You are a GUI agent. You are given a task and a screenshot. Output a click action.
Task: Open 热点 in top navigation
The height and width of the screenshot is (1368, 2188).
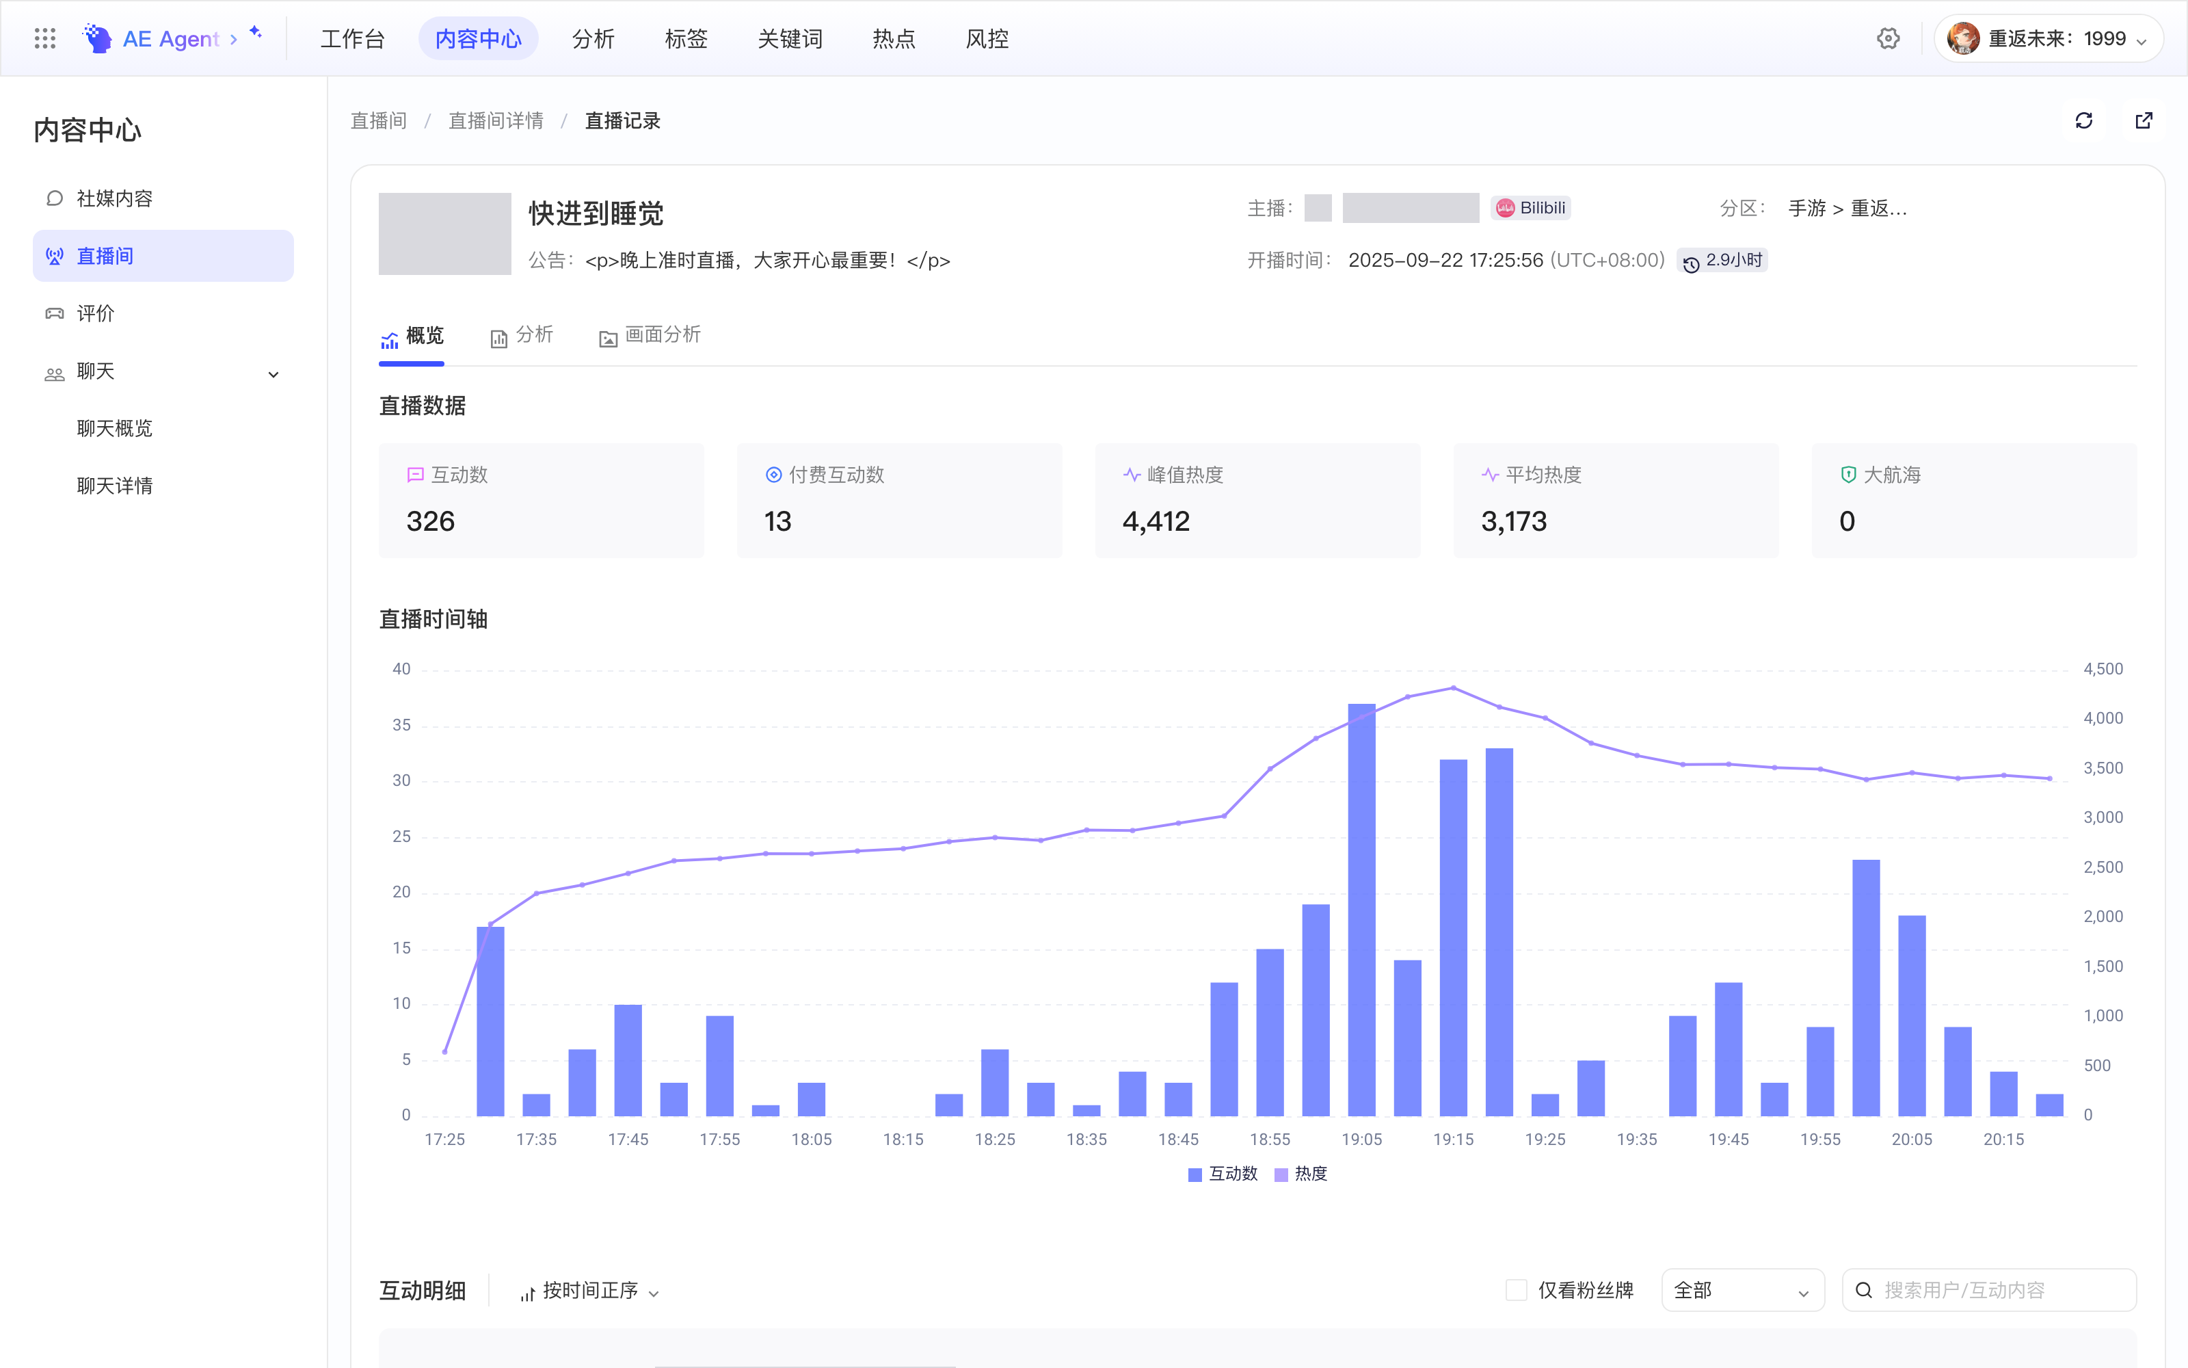894,39
